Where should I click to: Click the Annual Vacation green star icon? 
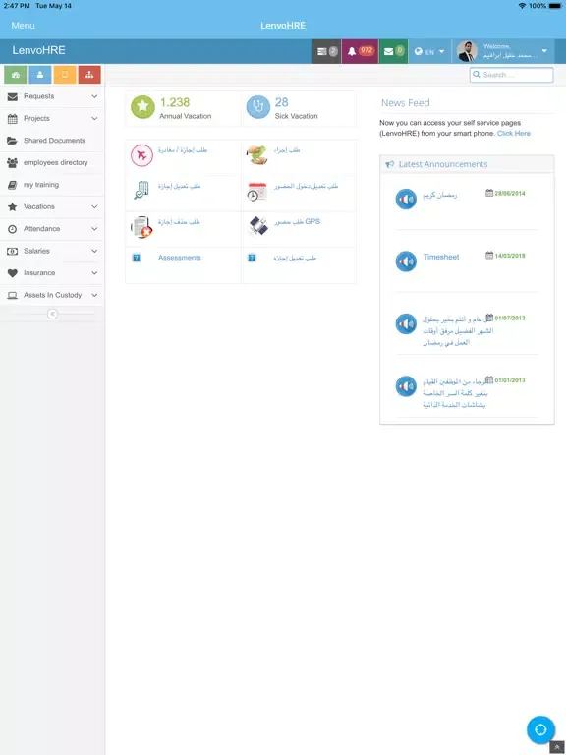[x=142, y=107]
